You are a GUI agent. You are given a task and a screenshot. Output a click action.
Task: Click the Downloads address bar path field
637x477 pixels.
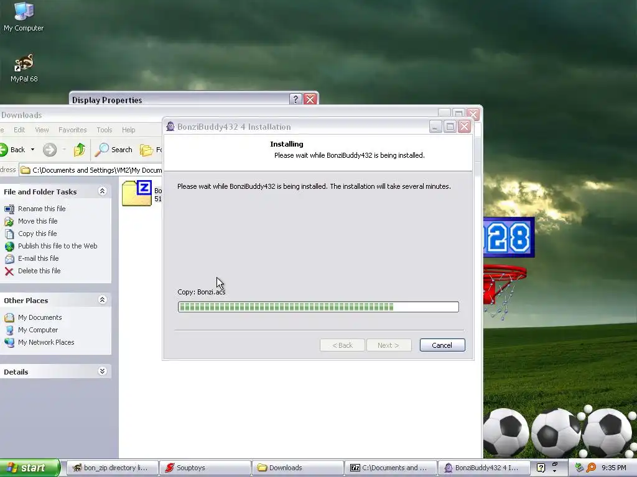point(91,170)
